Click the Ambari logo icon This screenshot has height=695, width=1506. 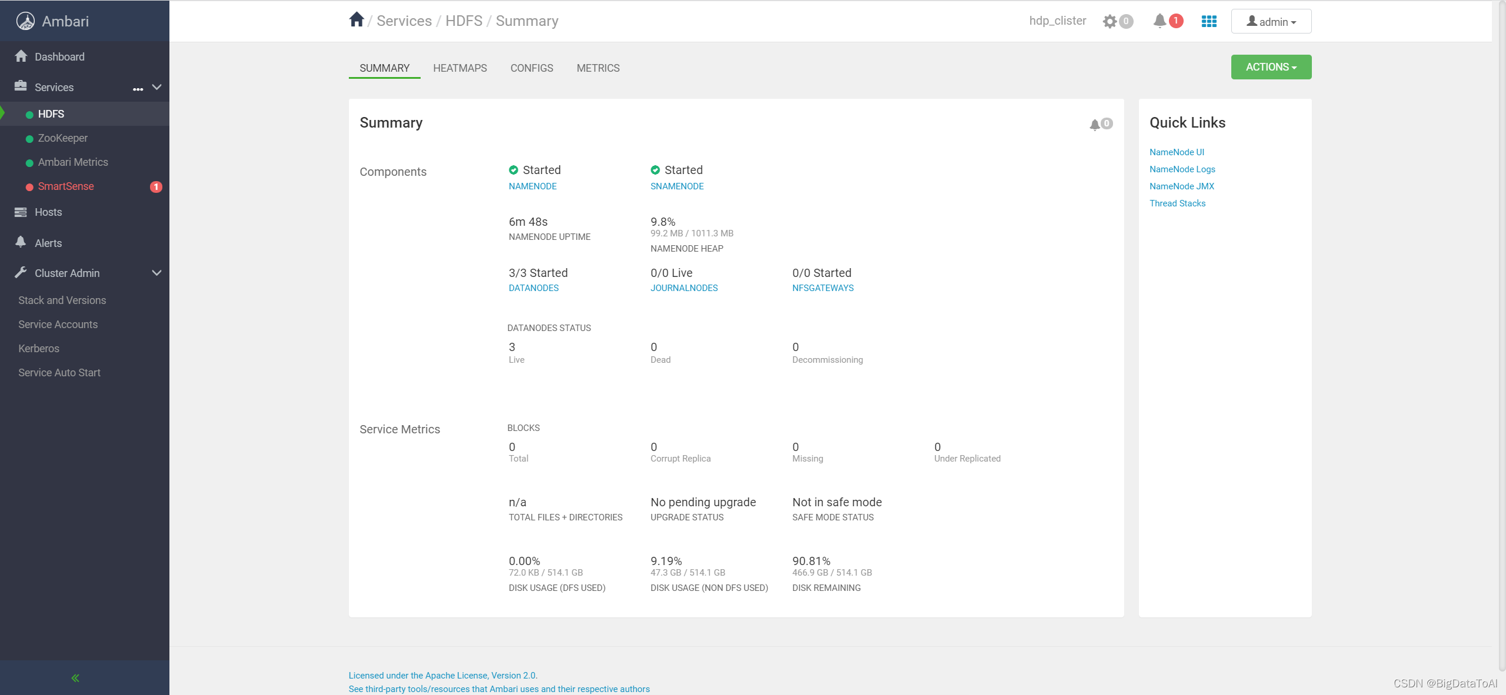[x=25, y=21]
